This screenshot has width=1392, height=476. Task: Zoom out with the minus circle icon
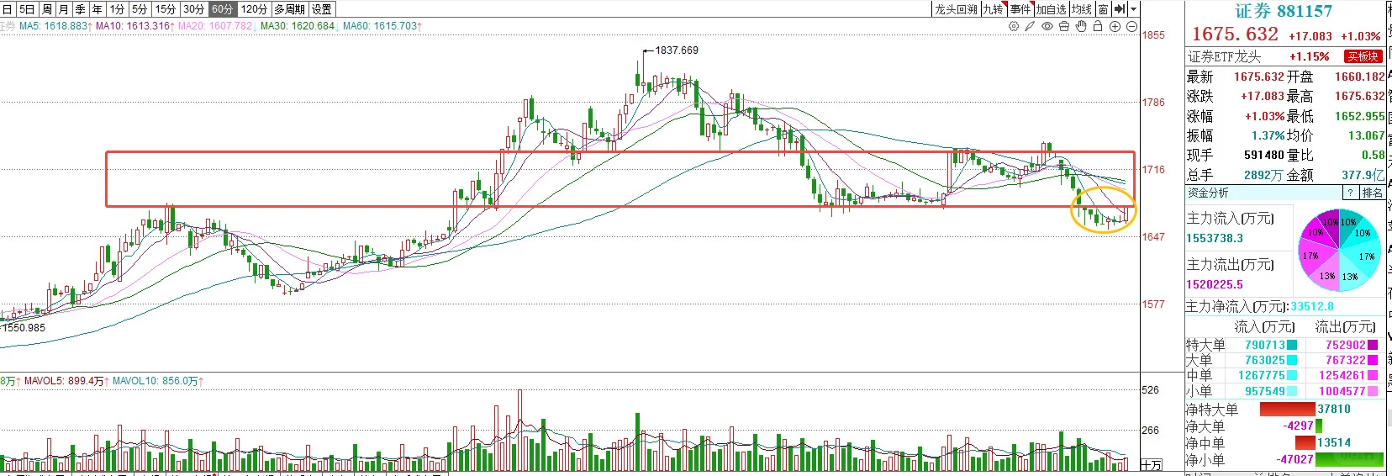point(1131,26)
